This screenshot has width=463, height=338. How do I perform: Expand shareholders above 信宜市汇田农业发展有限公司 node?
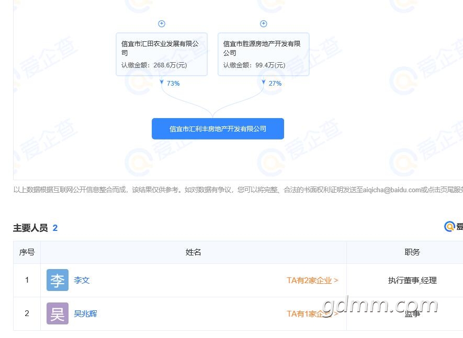pos(162,24)
